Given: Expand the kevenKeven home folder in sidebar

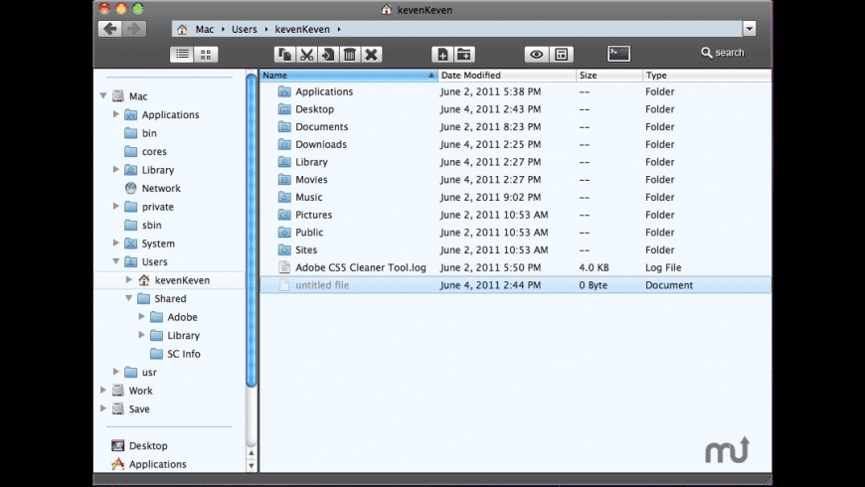Looking at the screenshot, I should 128,279.
